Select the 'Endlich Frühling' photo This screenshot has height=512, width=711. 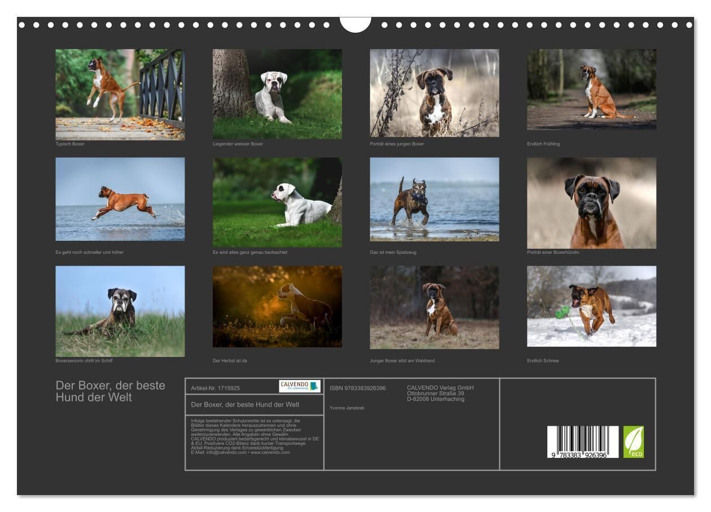(x=591, y=90)
